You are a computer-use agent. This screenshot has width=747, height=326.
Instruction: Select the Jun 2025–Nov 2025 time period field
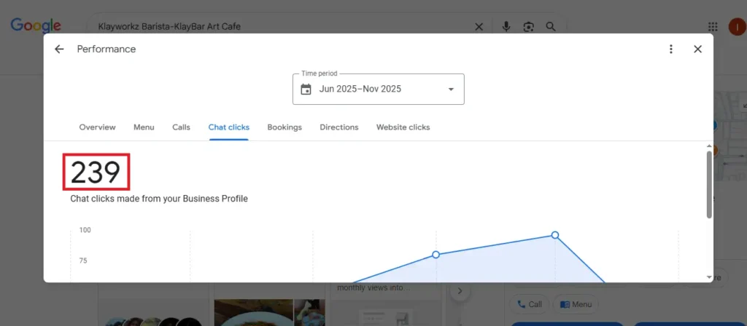tap(379, 89)
